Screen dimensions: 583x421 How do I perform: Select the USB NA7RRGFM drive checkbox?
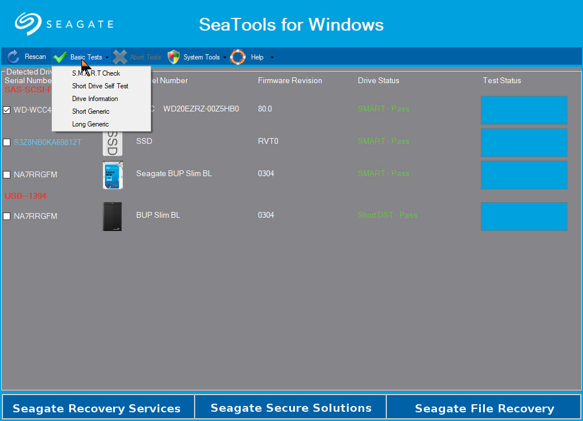(x=7, y=217)
